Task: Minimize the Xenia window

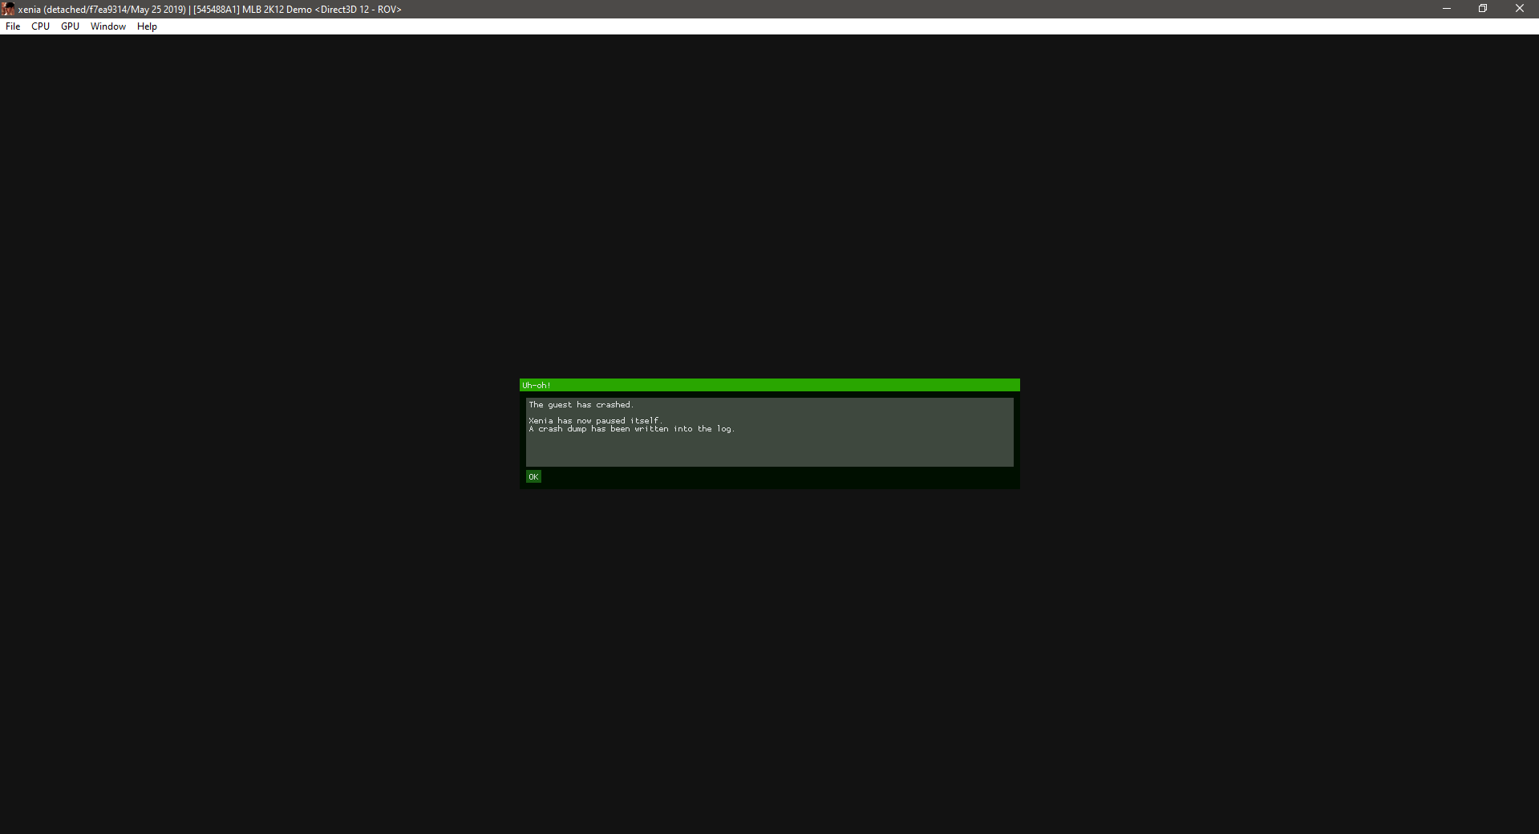Action: coord(1446,9)
